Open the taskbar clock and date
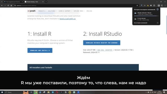This screenshot has width=167, height=94. pos(159,92)
